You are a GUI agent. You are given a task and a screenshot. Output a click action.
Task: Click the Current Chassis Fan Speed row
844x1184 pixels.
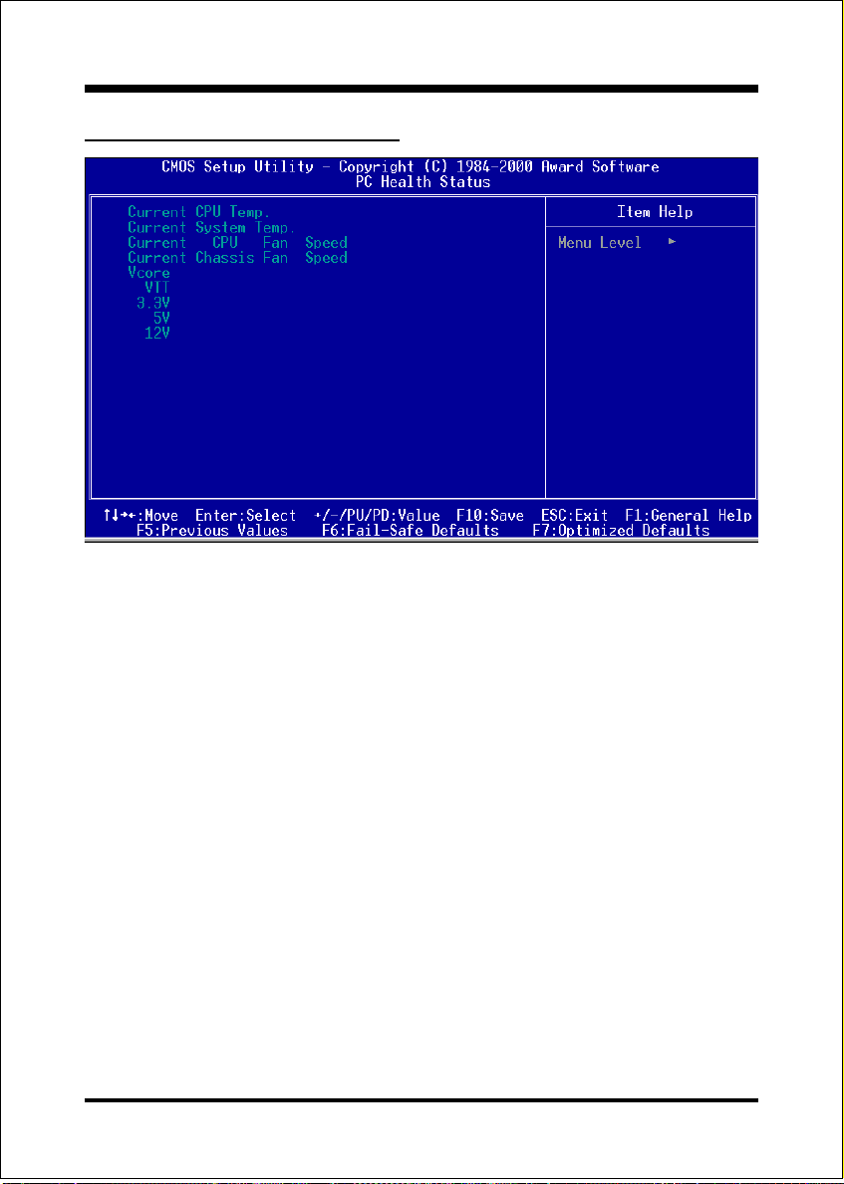point(237,258)
